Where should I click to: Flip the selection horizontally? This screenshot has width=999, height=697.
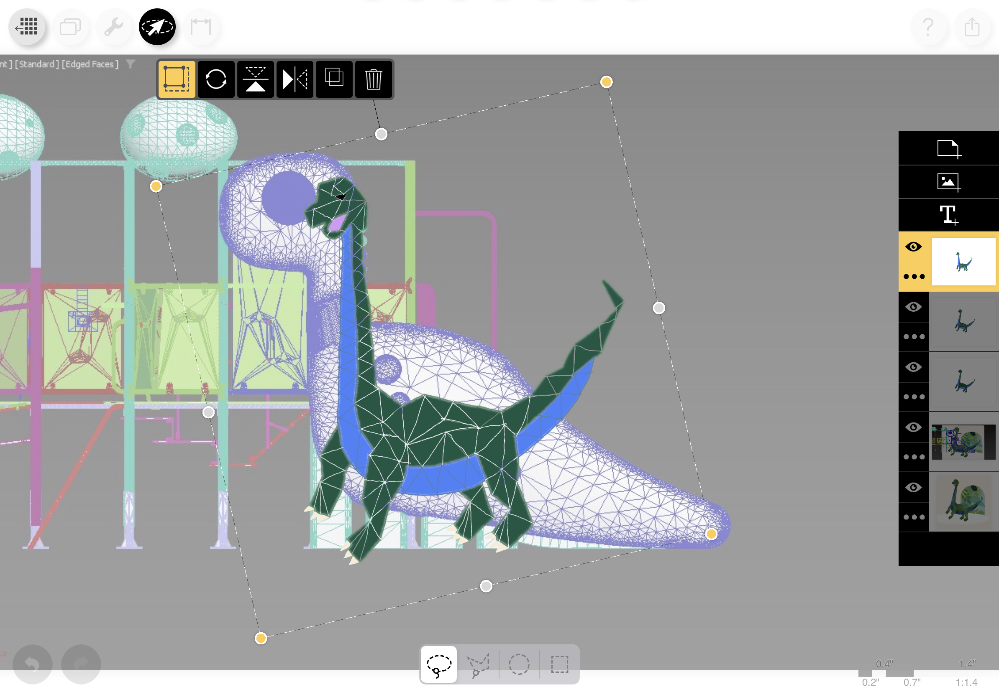pos(295,79)
